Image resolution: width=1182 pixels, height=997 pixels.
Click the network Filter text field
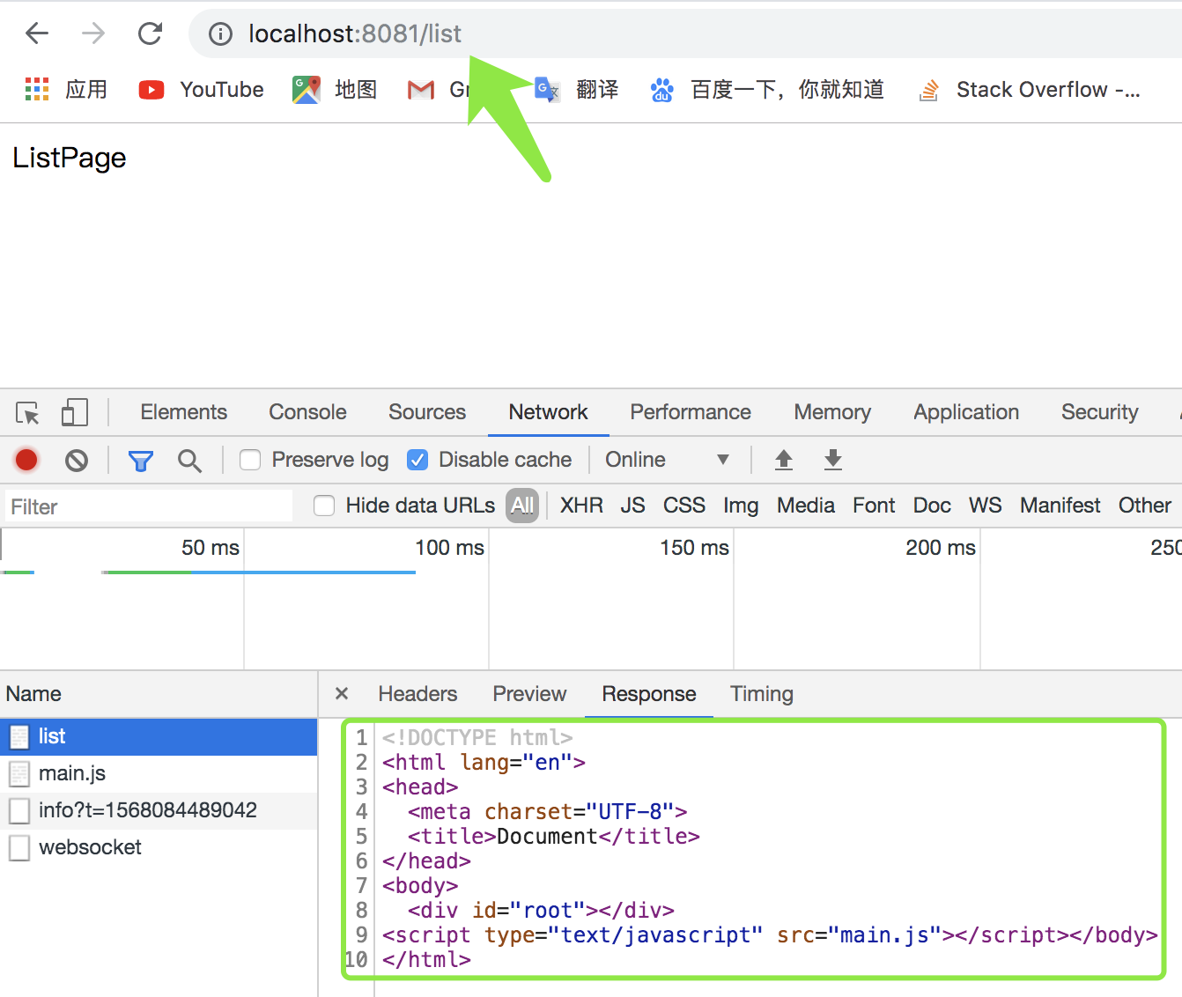148,506
